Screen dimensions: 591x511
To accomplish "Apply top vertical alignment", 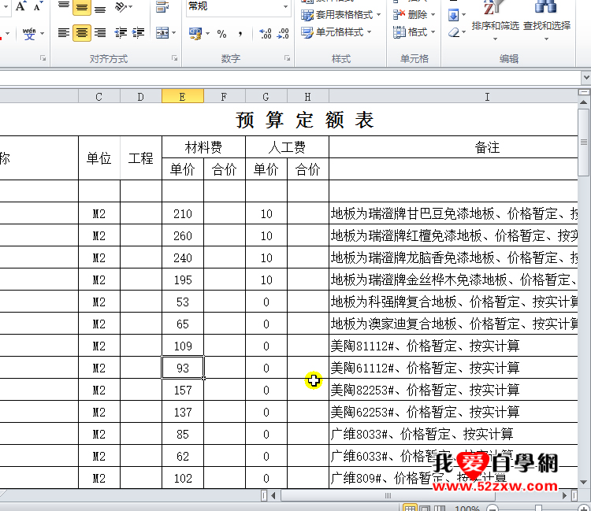I will tap(64, 6).
